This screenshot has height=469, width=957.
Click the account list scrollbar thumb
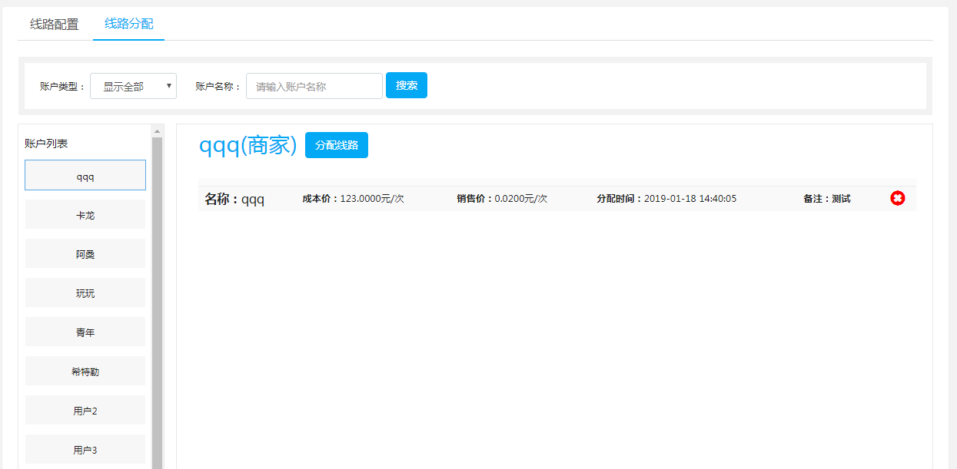[x=157, y=299]
